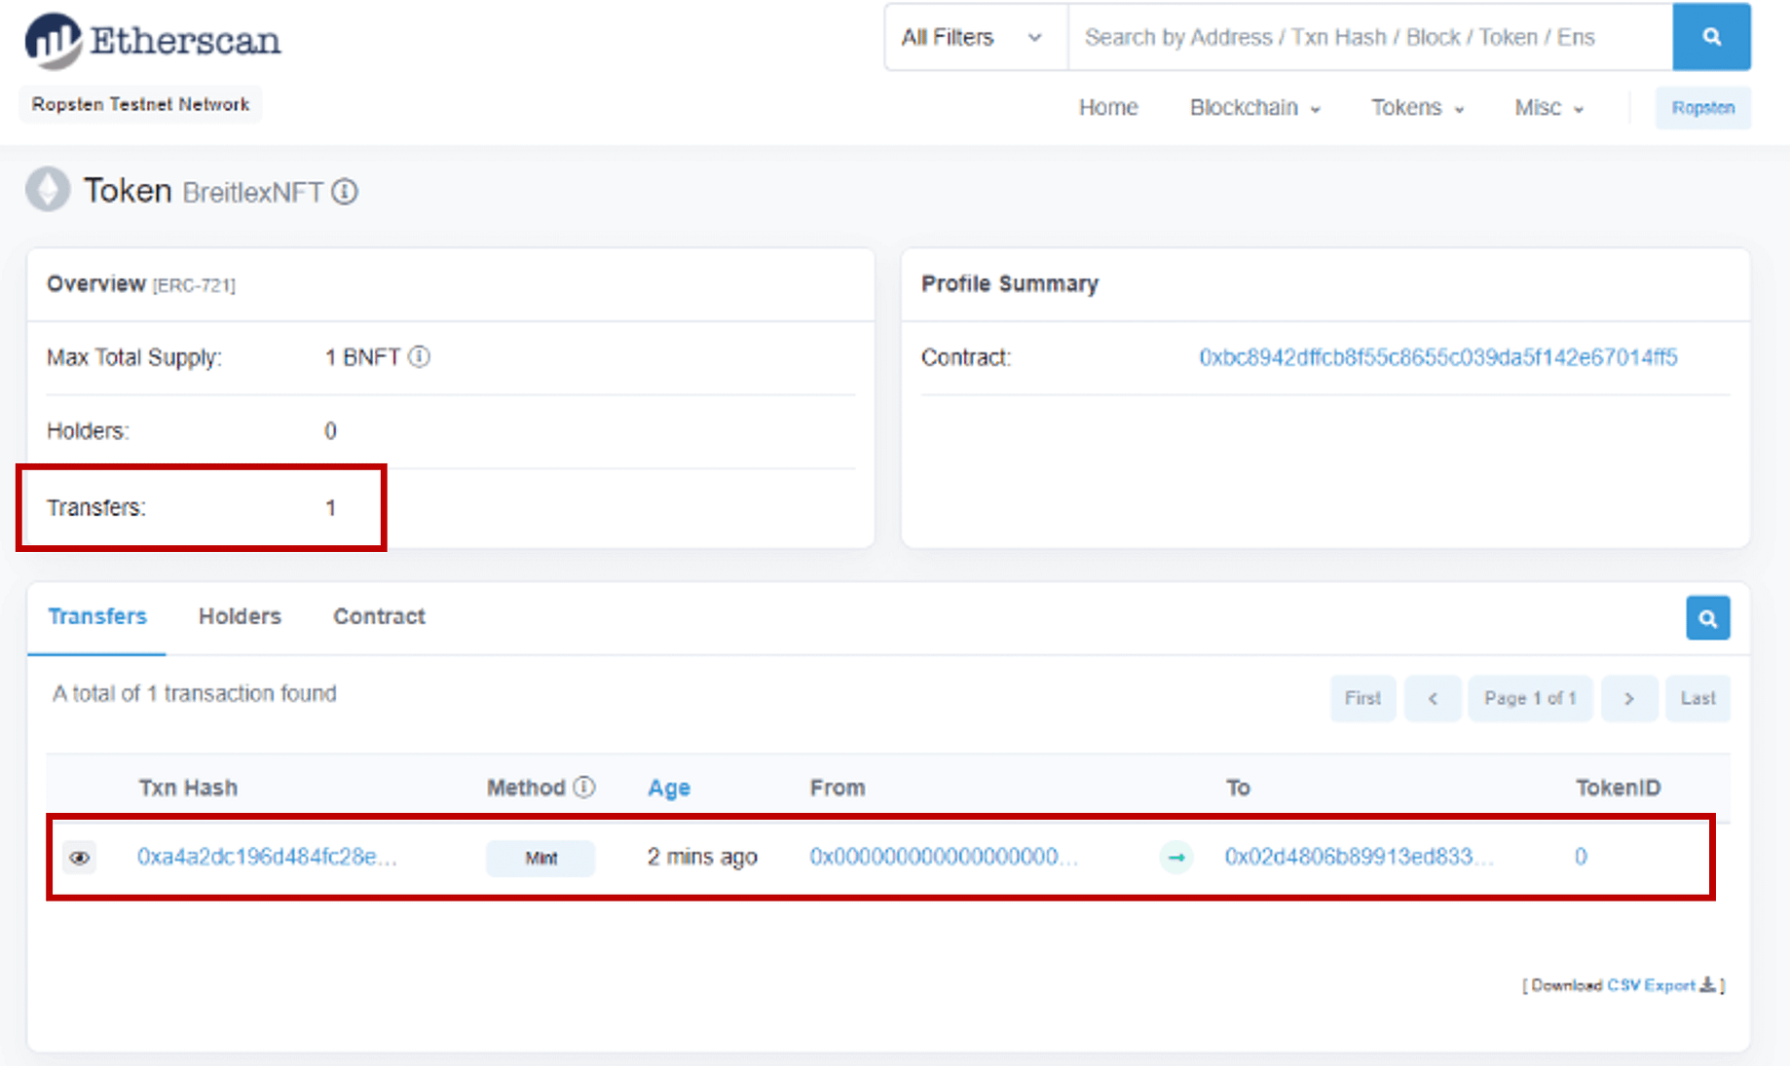The height and width of the screenshot is (1066, 1790).
Task: Open transaction hash 0xa4a2dc196d484fc28e...
Action: tap(267, 857)
